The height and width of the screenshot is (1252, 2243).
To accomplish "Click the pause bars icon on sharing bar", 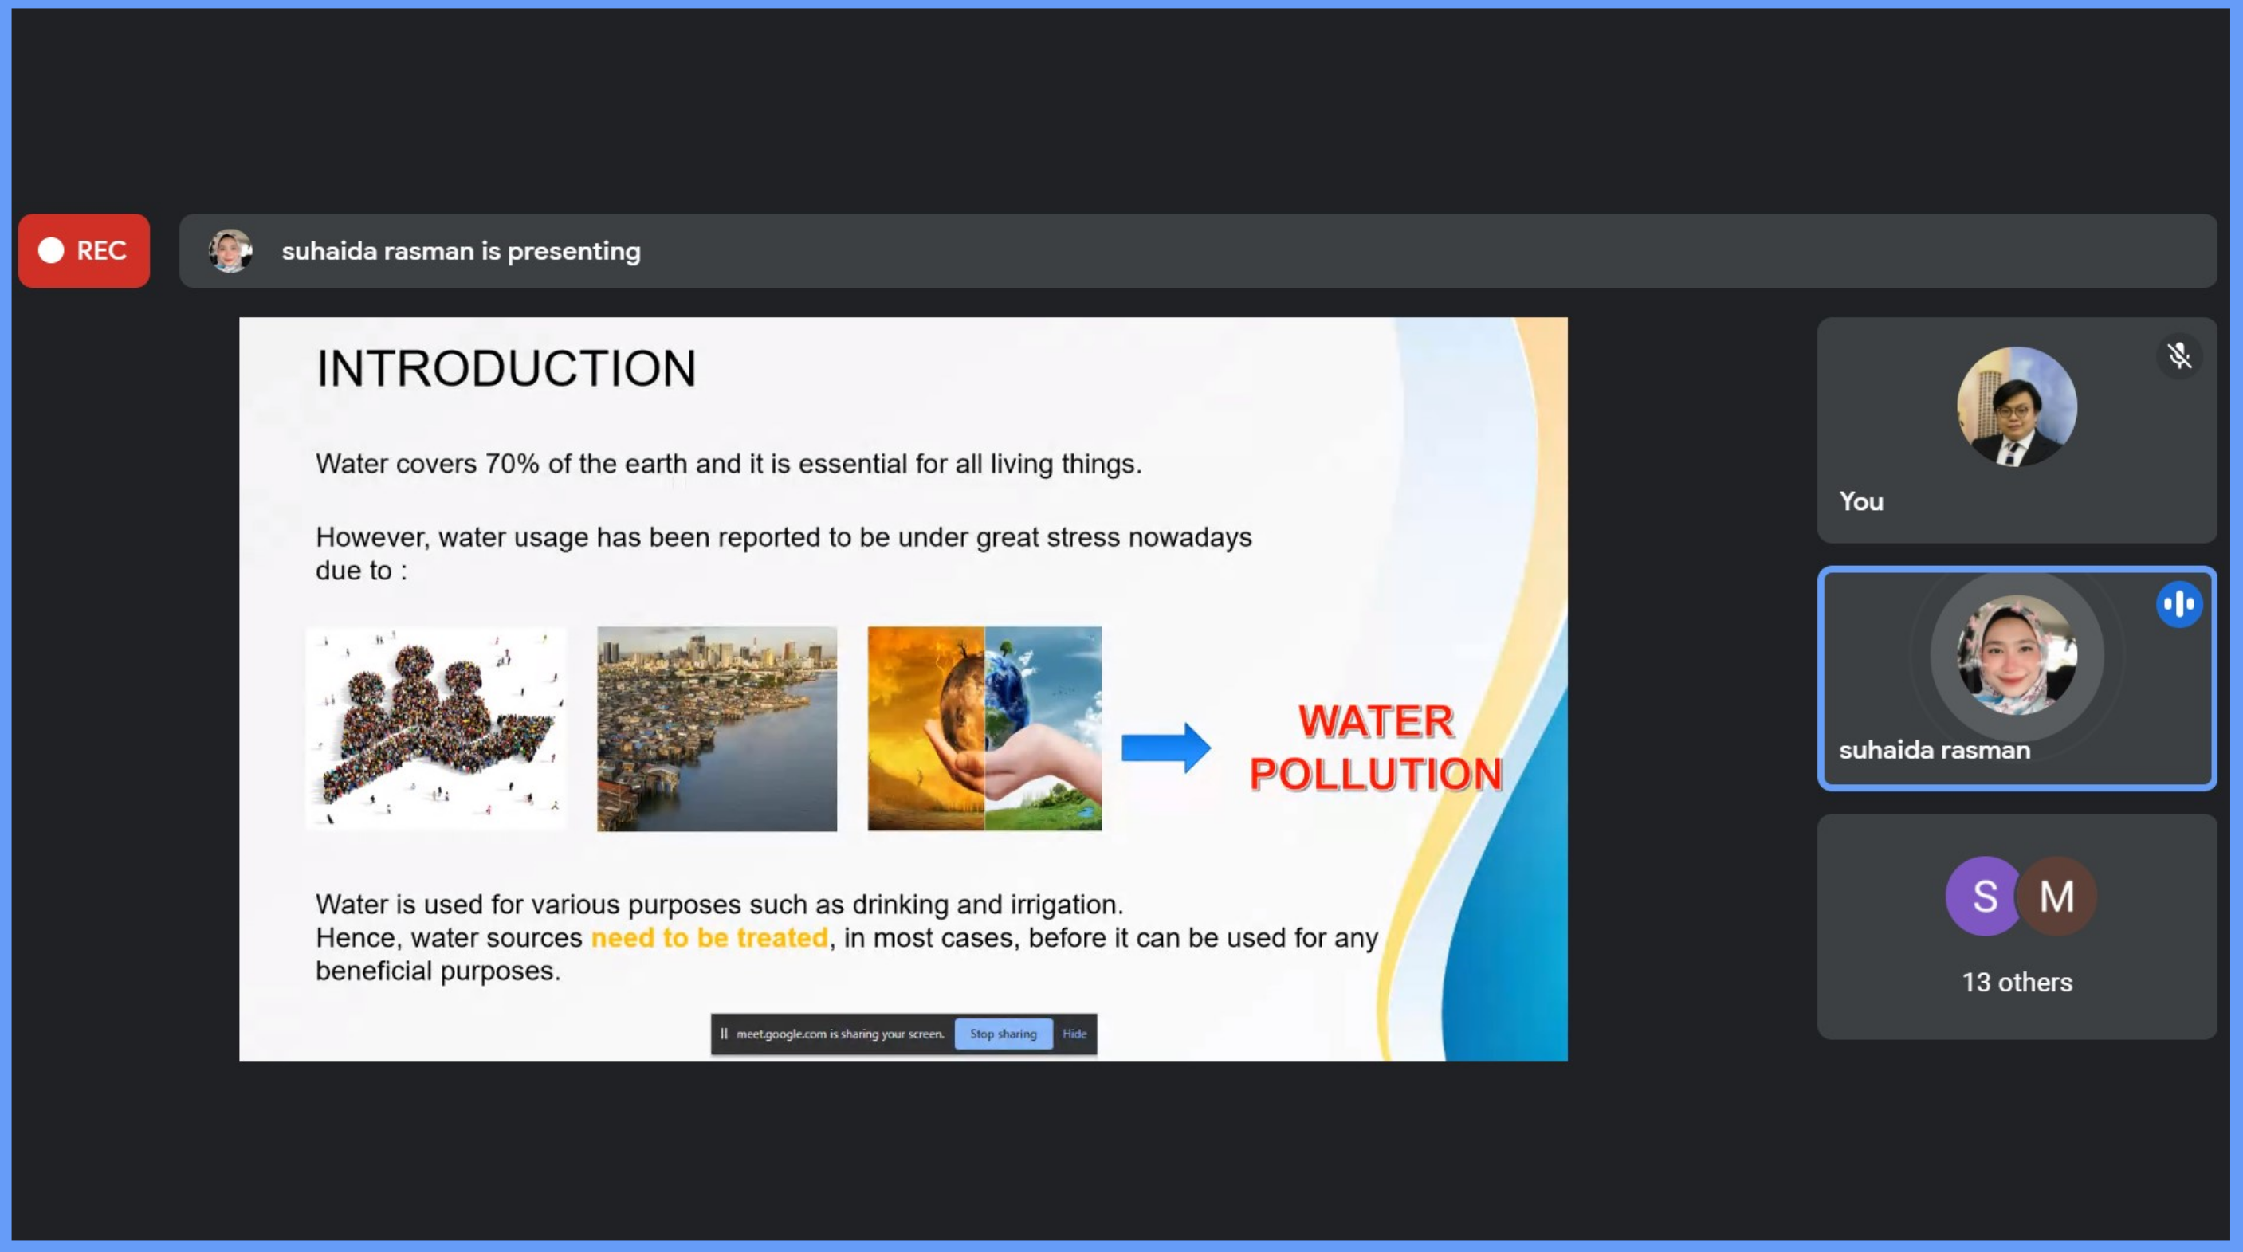I will tap(724, 1034).
